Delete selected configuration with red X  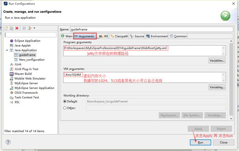[17, 28]
